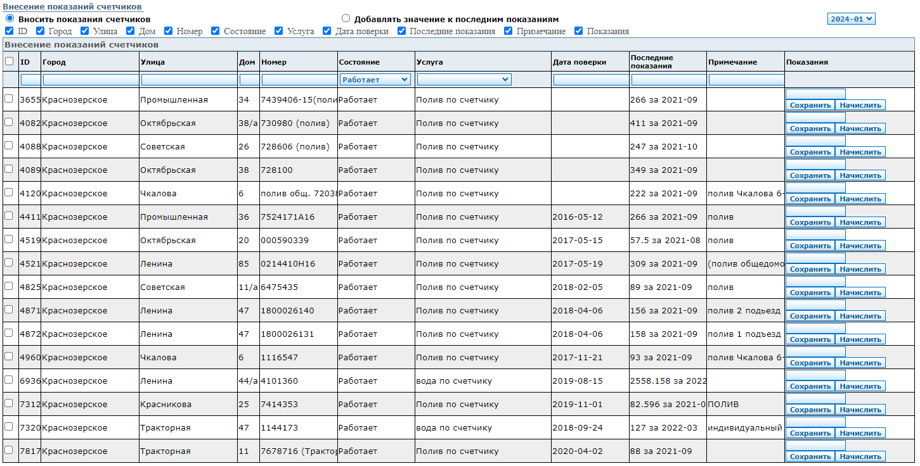Click the 'Последние показания' filter input
Viewport: 920px width, 466px height.
point(668,80)
